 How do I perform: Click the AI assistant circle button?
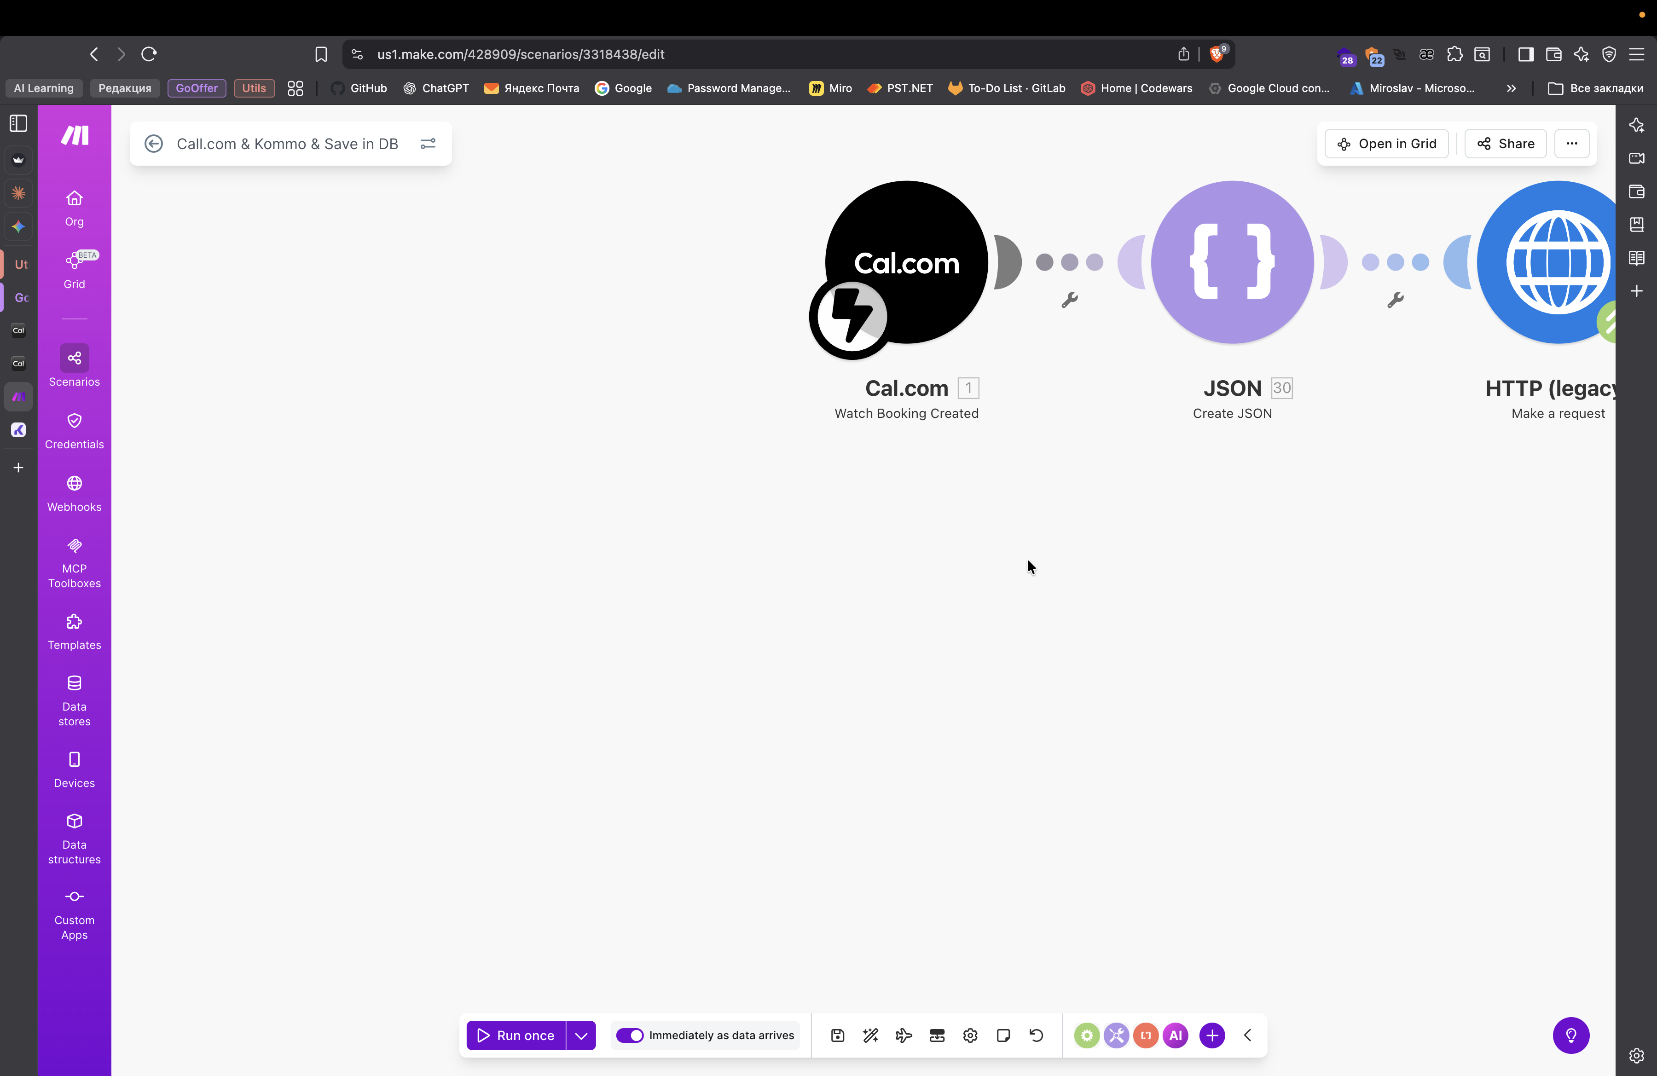(x=1175, y=1035)
